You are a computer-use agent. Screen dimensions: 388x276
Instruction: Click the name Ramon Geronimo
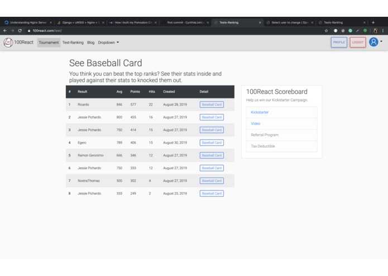click(x=90, y=155)
